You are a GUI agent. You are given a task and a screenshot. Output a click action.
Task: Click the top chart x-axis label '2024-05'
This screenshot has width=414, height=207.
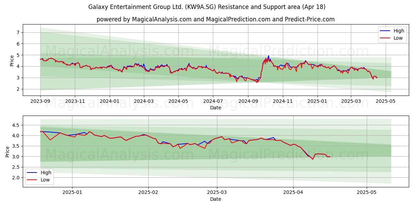click(178, 101)
